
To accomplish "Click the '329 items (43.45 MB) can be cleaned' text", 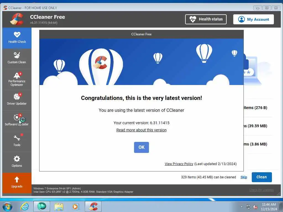I will (208, 177).
